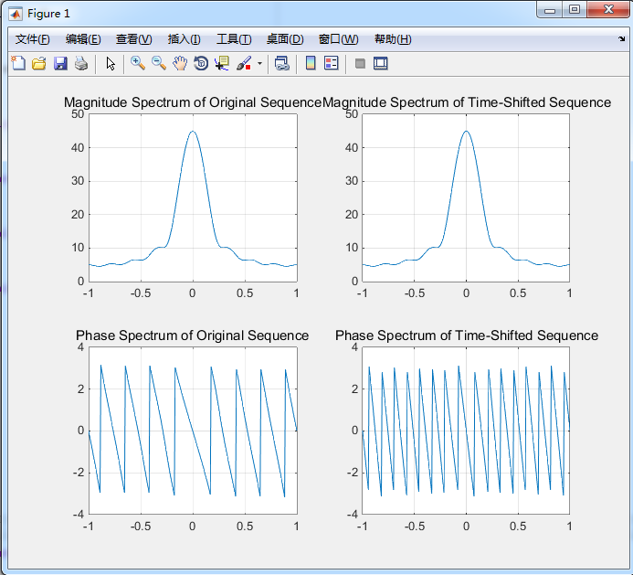633x575 pixels.
Task: Open the 桌面(D) menu
Action: (285, 39)
